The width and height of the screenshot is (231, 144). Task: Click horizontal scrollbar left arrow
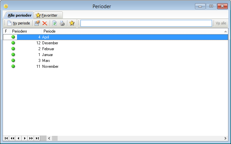pos(49,138)
